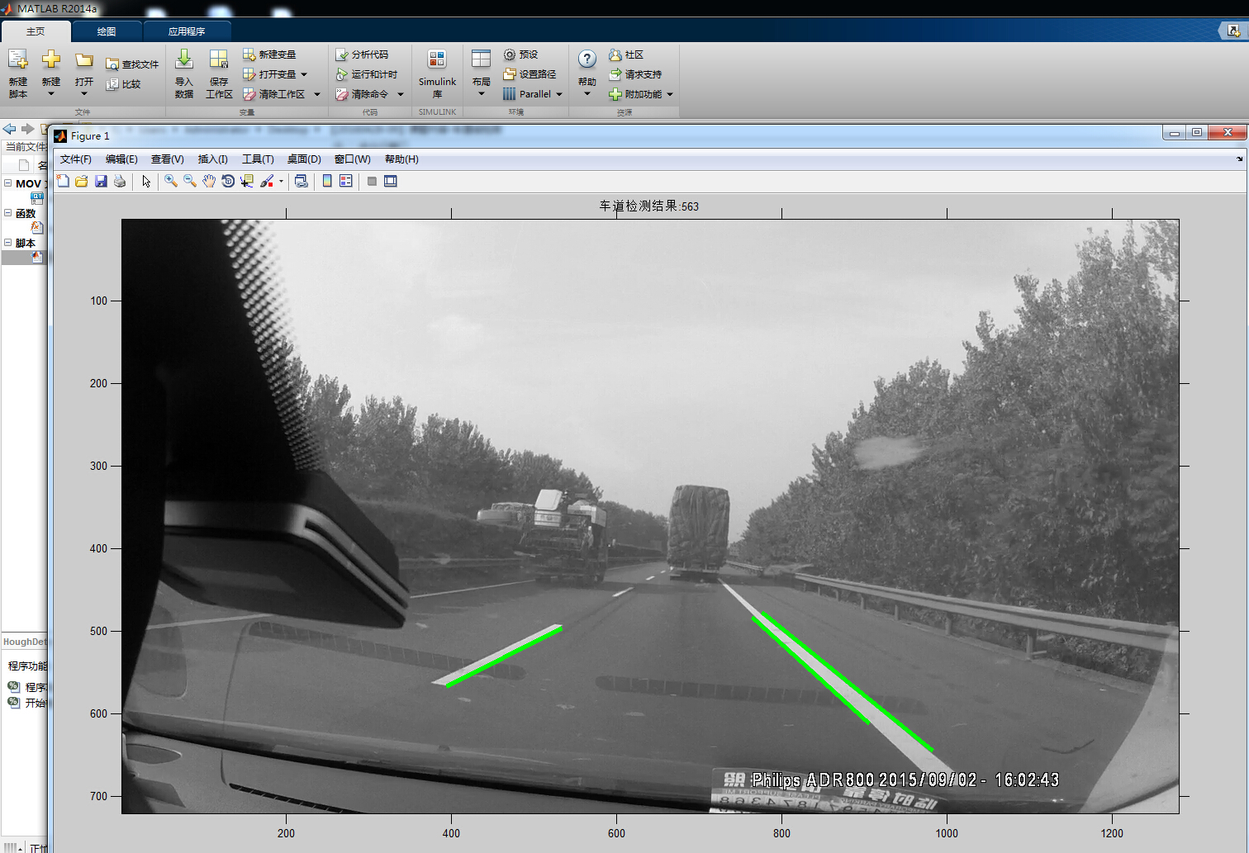
Task: Open the 编辑(E) menu in Figure
Action: (121, 159)
